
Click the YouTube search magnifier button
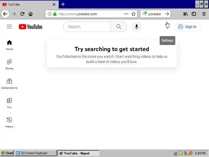[x=119, y=27]
